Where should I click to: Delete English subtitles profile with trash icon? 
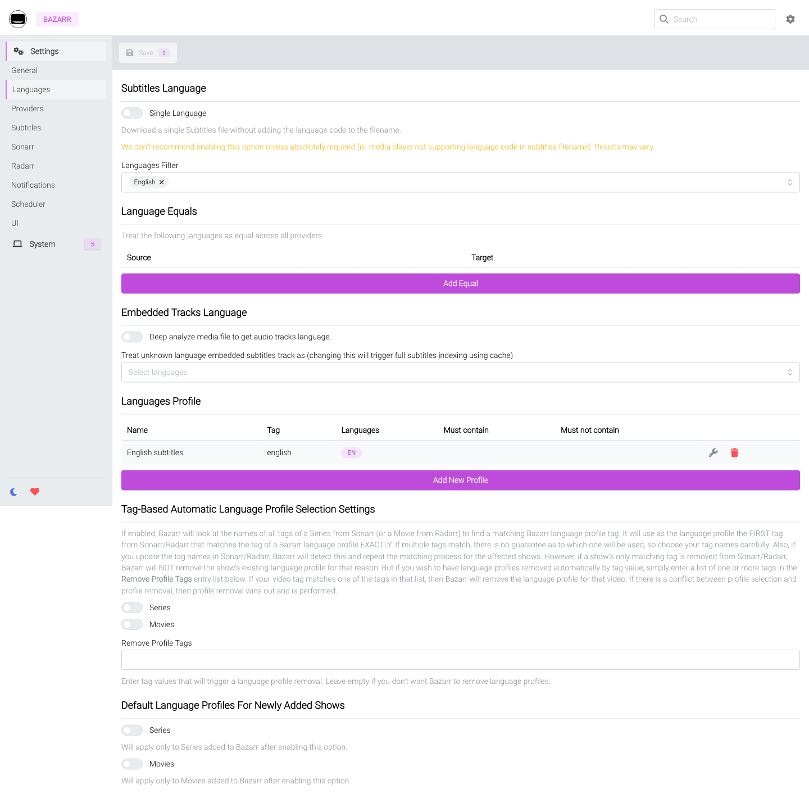point(734,453)
